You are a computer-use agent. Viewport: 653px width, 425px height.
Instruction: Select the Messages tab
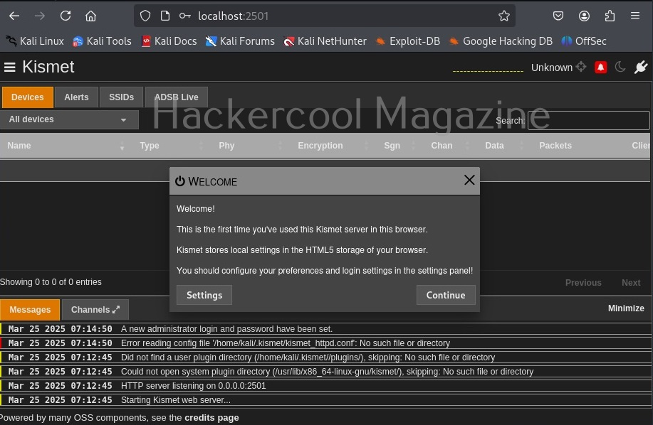(30, 309)
